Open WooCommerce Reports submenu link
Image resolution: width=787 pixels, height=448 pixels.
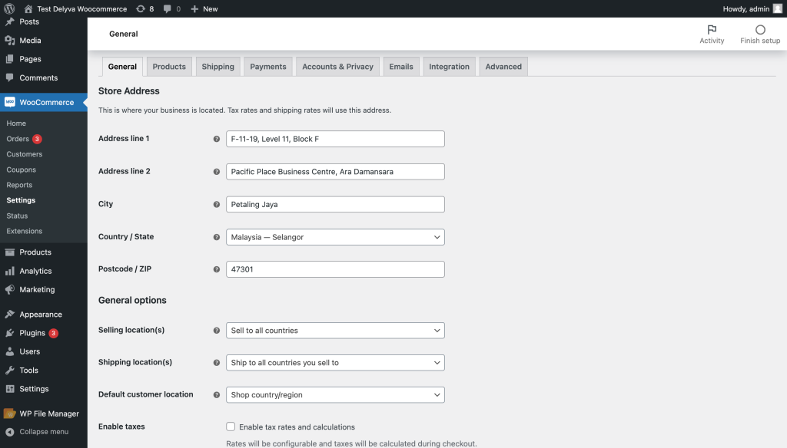19,185
